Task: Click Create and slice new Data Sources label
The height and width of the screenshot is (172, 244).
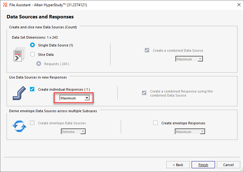Action: 43,27
